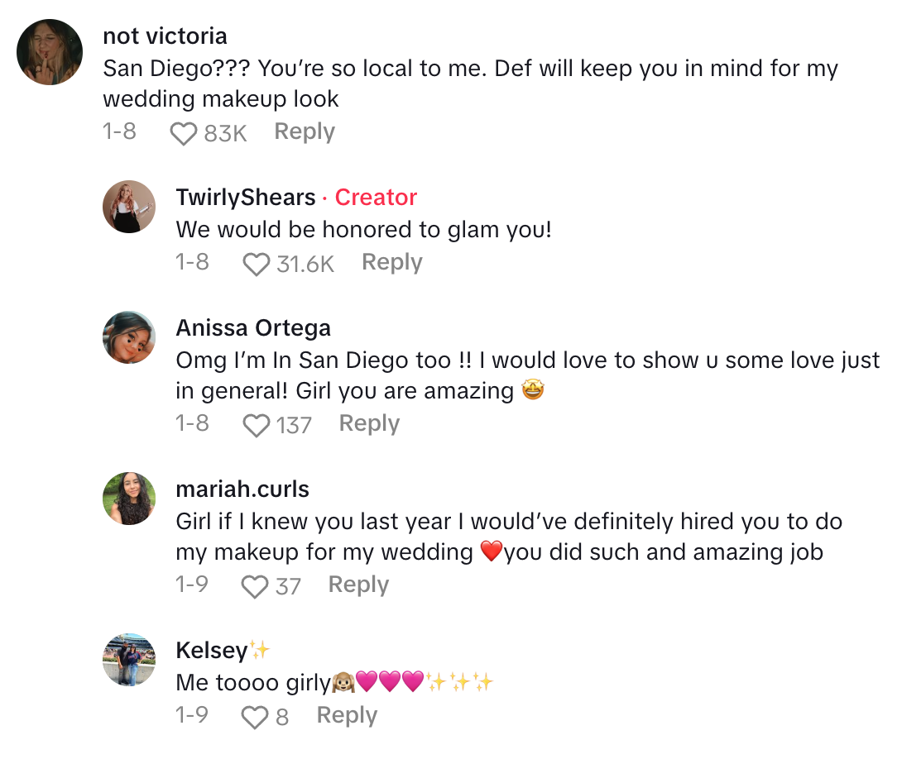Reply to mariah.curls' wedding comment

point(358,585)
